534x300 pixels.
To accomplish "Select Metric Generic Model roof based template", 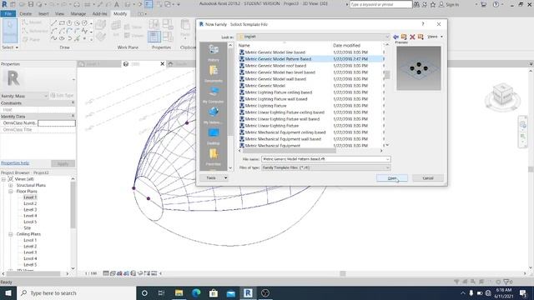I will click(x=275, y=66).
